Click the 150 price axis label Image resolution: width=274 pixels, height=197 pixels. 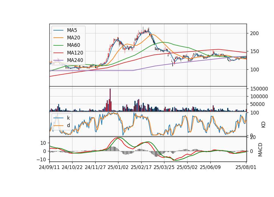[254, 51]
